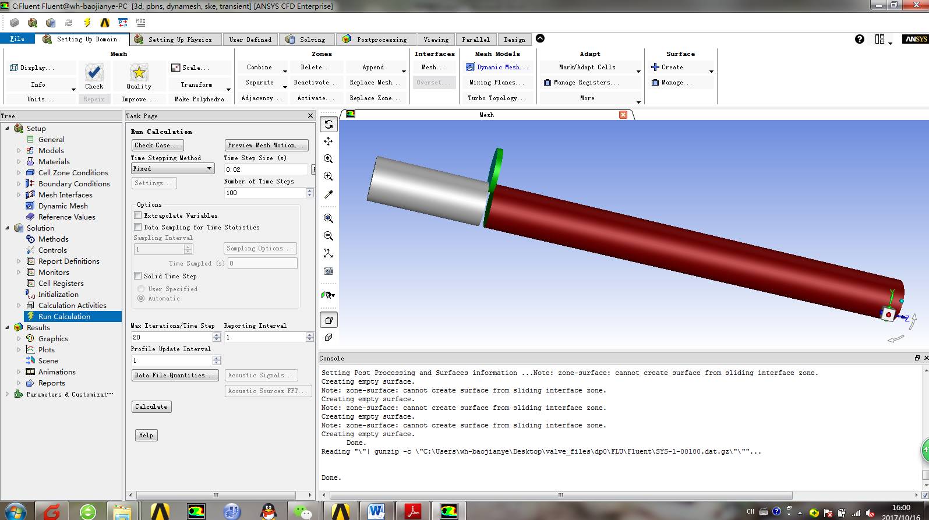Click the perspective projection cube icon
Viewport: 929px width, 520px height.
pyautogui.click(x=328, y=320)
